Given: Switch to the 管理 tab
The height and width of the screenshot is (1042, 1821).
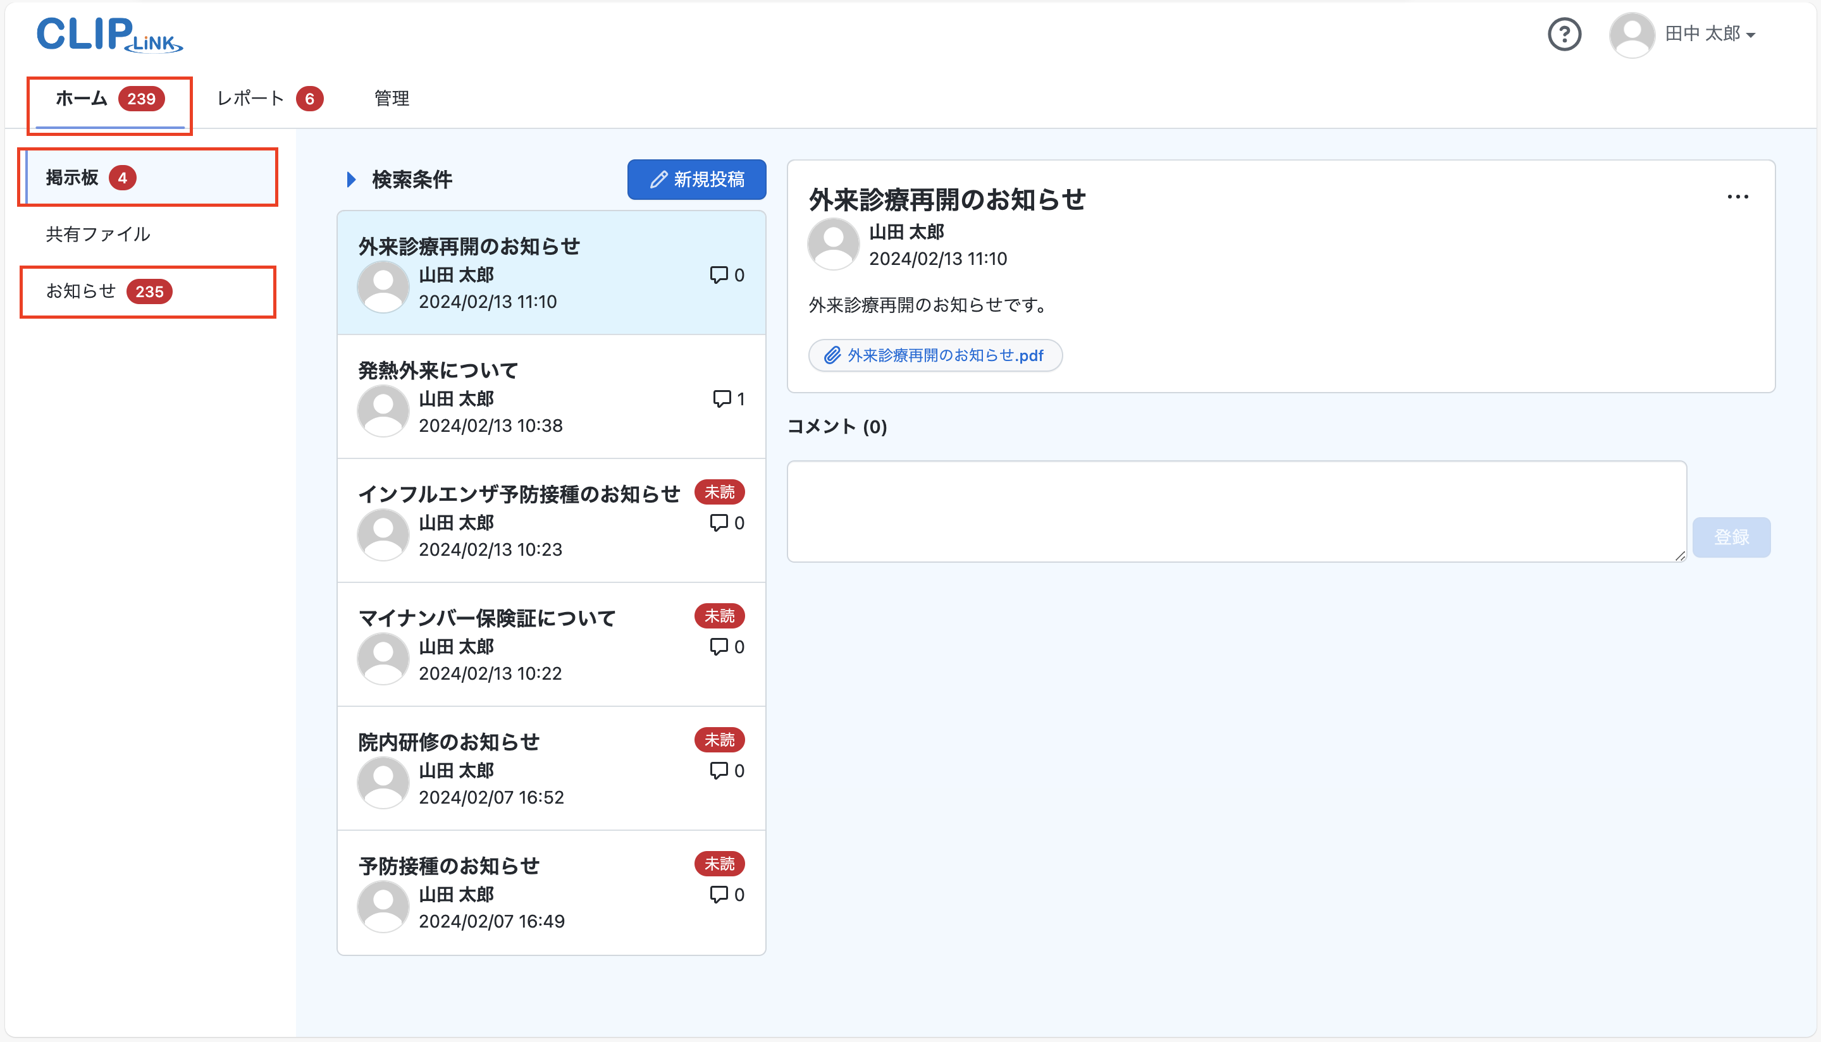Looking at the screenshot, I should [x=390, y=98].
